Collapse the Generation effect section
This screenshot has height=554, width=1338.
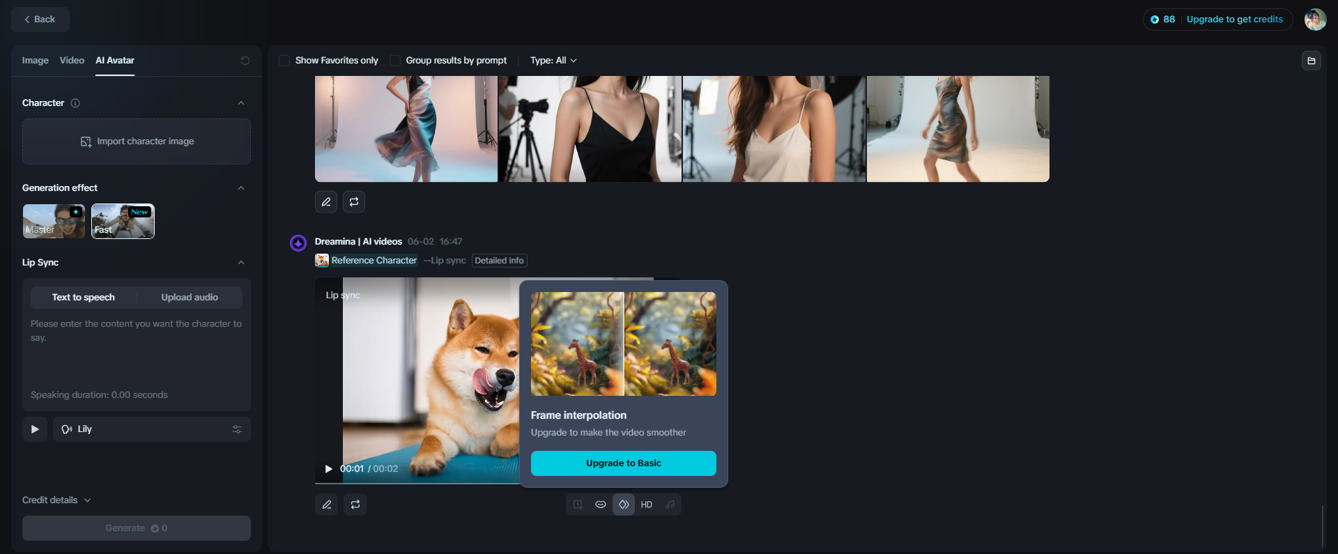point(241,188)
